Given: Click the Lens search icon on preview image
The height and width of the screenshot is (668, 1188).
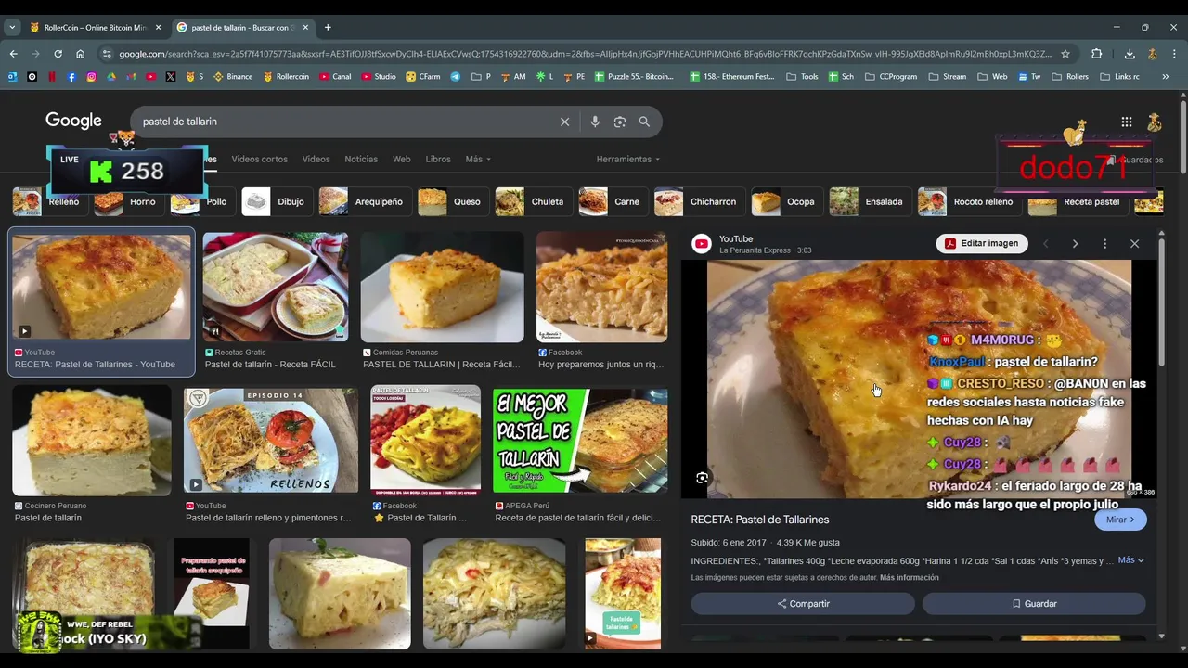Looking at the screenshot, I should [x=703, y=478].
